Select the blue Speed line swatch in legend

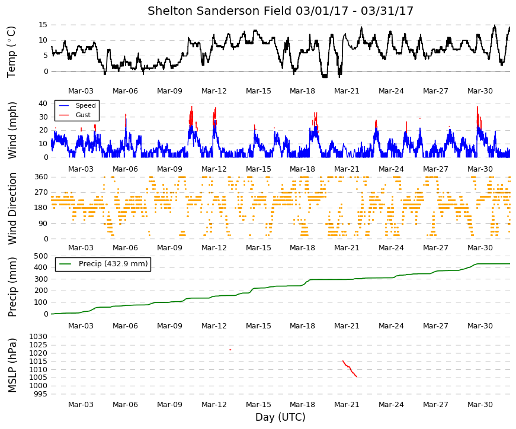coord(64,105)
